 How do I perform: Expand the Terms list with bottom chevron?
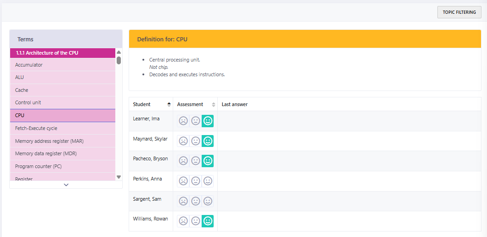[66, 185]
